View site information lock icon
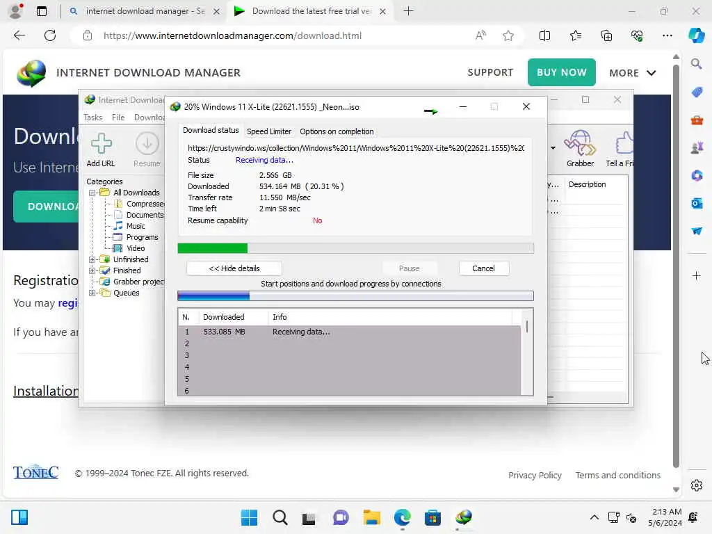This screenshot has width=712, height=534. pyautogui.click(x=88, y=35)
